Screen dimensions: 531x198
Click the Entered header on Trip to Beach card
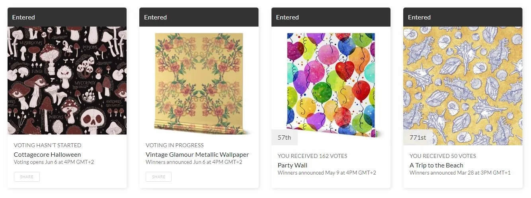coord(463,17)
